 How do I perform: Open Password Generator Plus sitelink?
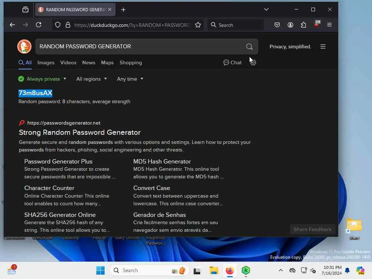coord(58,162)
